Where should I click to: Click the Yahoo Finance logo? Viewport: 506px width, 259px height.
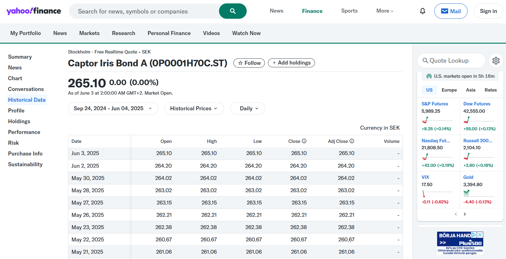click(x=34, y=11)
